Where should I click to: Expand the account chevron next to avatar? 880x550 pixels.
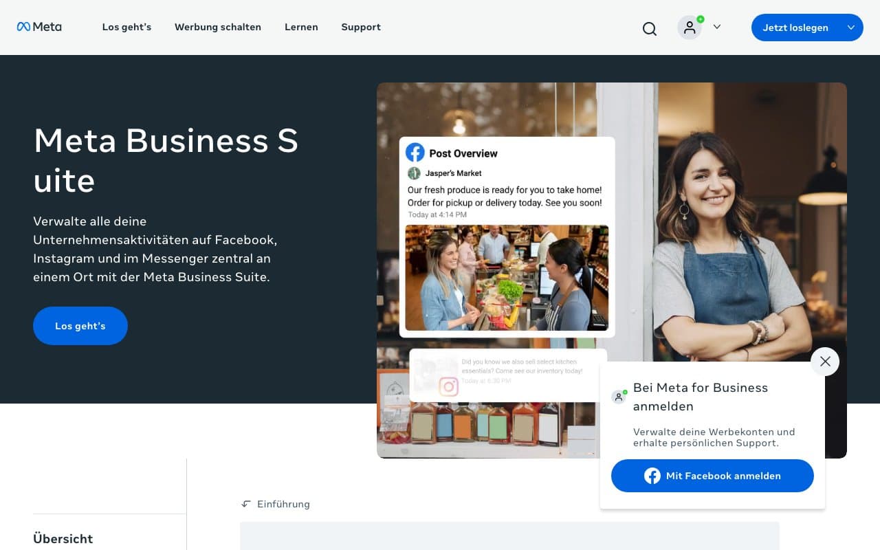coord(717,27)
